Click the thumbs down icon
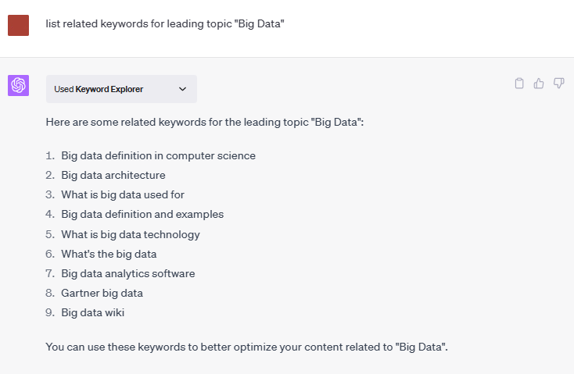 pos(558,84)
